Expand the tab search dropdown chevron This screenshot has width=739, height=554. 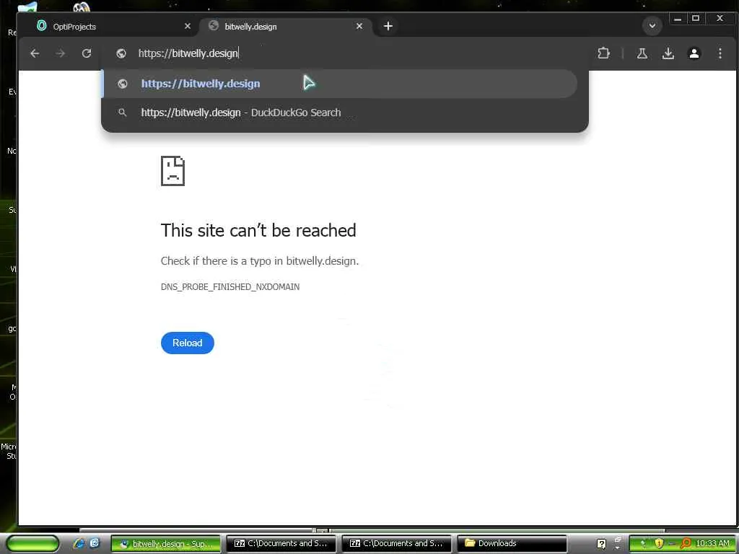pos(652,25)
